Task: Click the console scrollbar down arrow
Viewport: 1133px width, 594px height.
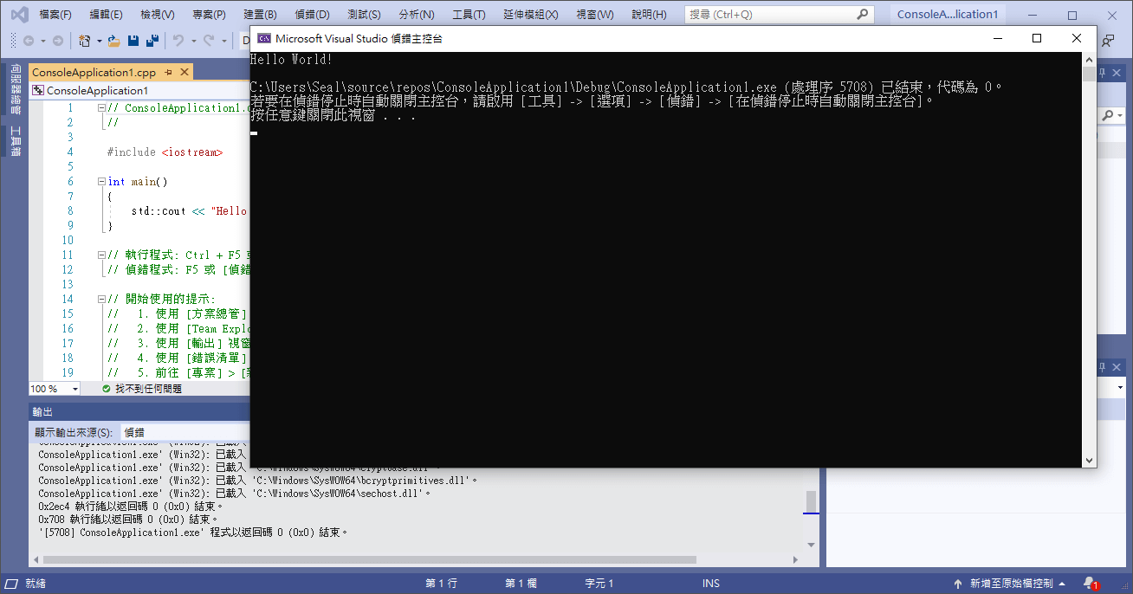Action: (x=1091, y=460)
